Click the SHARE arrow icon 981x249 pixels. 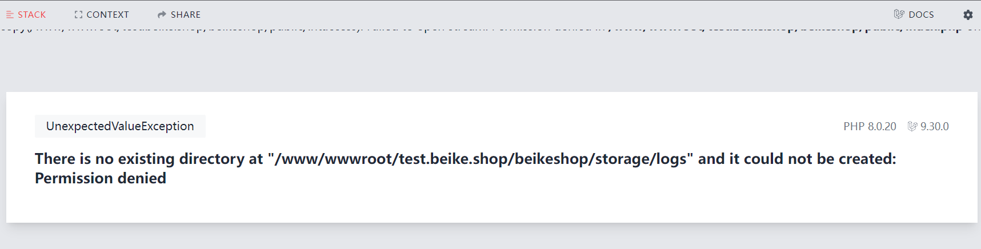tap(162, 15)
